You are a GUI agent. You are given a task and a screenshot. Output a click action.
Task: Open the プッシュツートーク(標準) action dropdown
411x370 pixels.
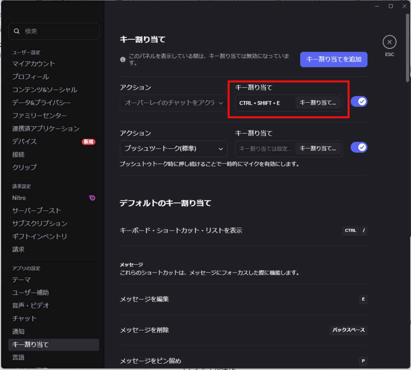point(173,149)
